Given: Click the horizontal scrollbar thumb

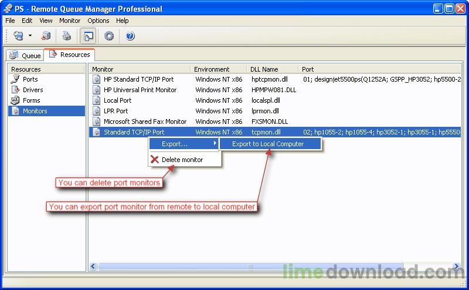Looking at the screenshot, I should pos(250,266).
